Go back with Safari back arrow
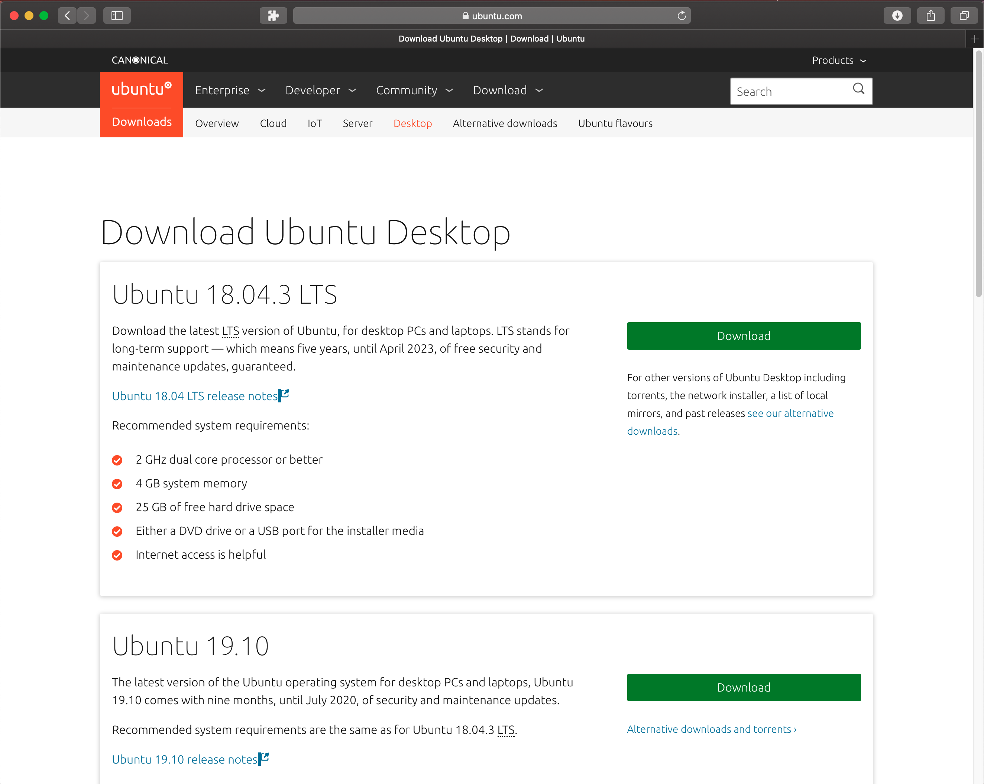 click(x=68, y=16)
